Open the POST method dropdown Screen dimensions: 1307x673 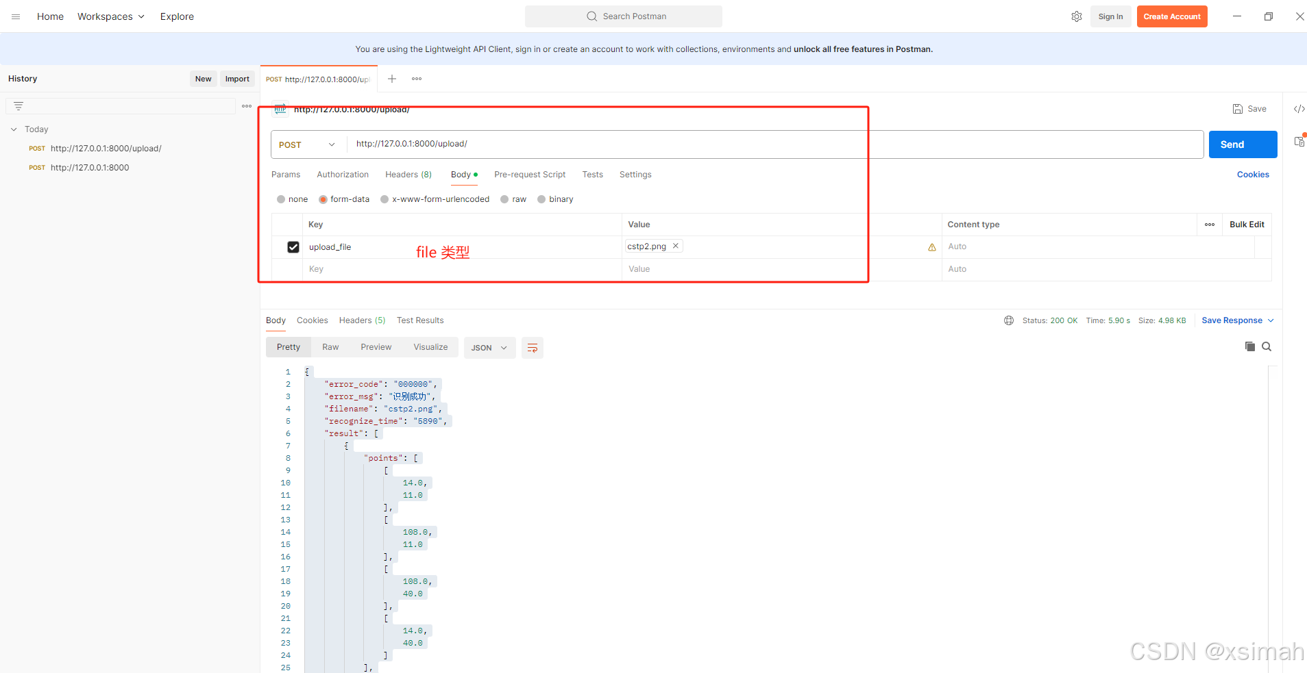[x=306, y=144]
